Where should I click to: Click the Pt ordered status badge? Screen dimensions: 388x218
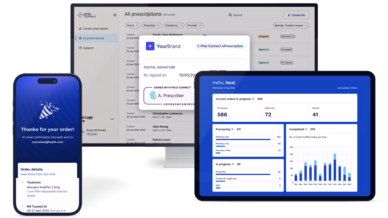pyautogui.click(x=287, y=63)
